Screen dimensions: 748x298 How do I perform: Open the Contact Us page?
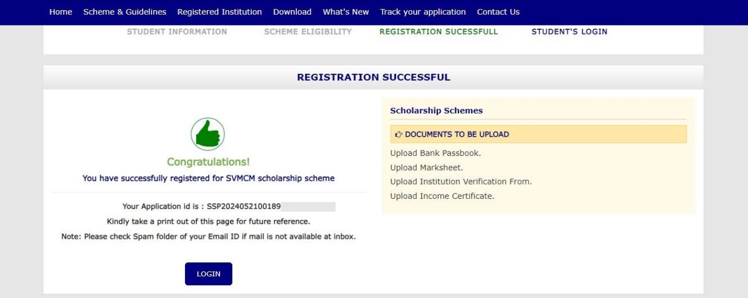point(498,12)
